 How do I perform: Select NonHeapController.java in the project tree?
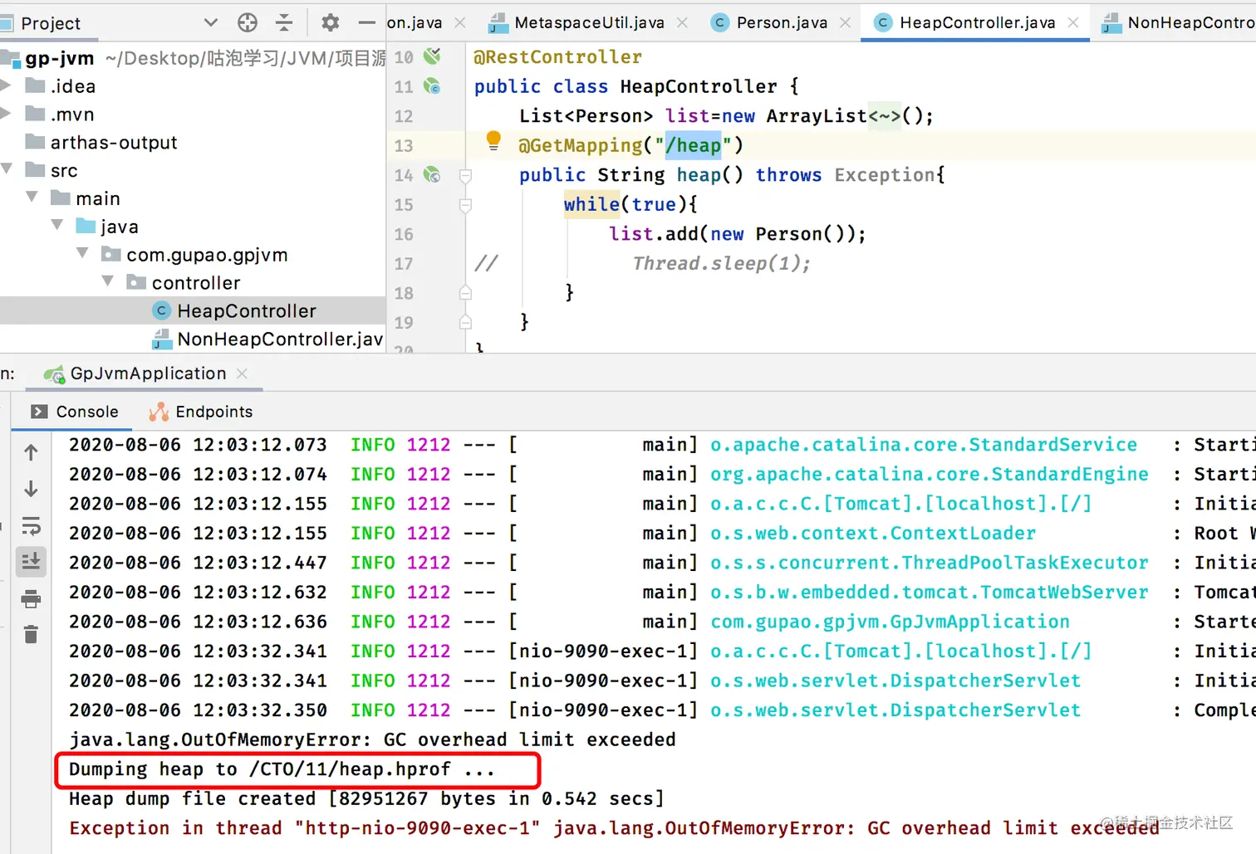click(193, 339)
